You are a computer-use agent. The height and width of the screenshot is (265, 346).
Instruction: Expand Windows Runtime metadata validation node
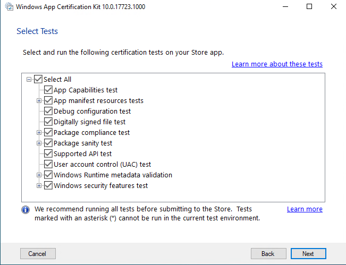[x=39, y=175]
